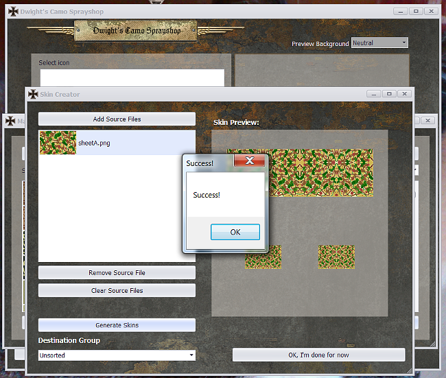This screenshot has width=446, height=378.
Task: Click the small right camo preview tile
Action: coord(336,257)
